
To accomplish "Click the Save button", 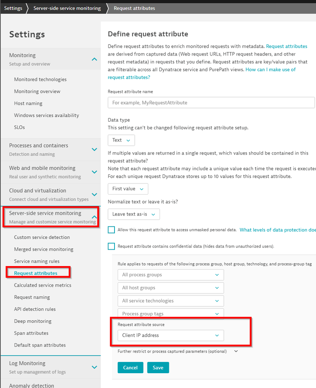I will click(x=158, y=367).
